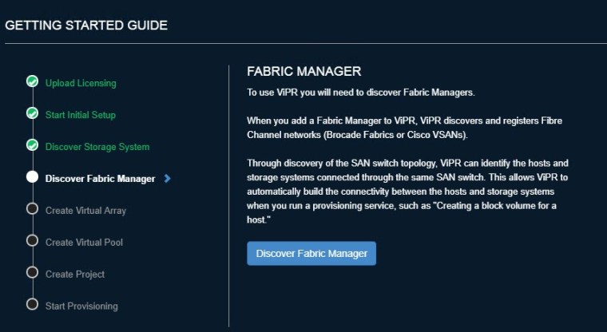Click the step circle beside Create Project
This screenshot has width=607, height=332.
coord(32,272)
